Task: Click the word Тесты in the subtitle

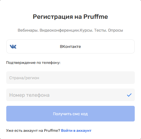Action: coord(100,30)
